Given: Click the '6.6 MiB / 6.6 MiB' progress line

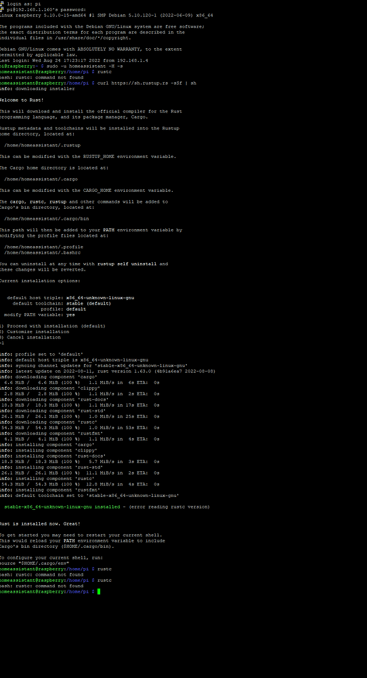Looking at the screenshot, I should click(82, 382).
